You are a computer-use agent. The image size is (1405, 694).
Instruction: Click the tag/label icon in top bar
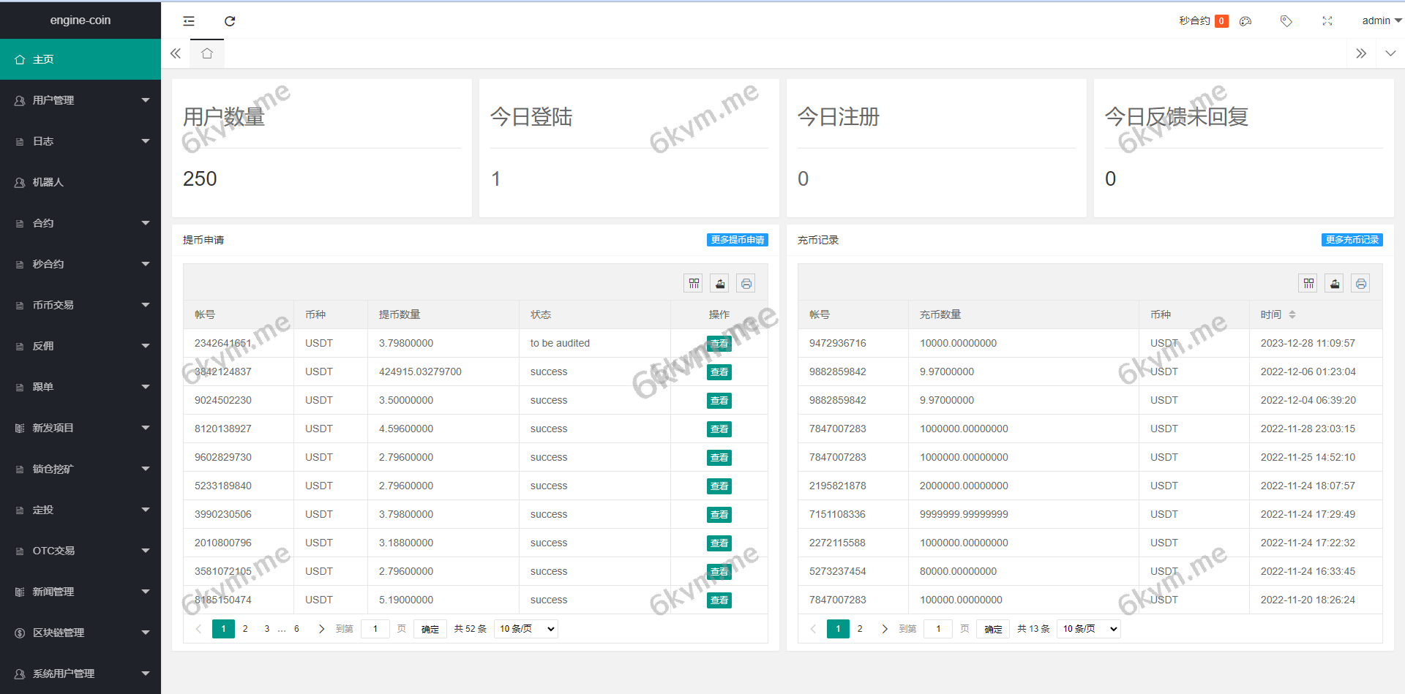(1286, 21)
